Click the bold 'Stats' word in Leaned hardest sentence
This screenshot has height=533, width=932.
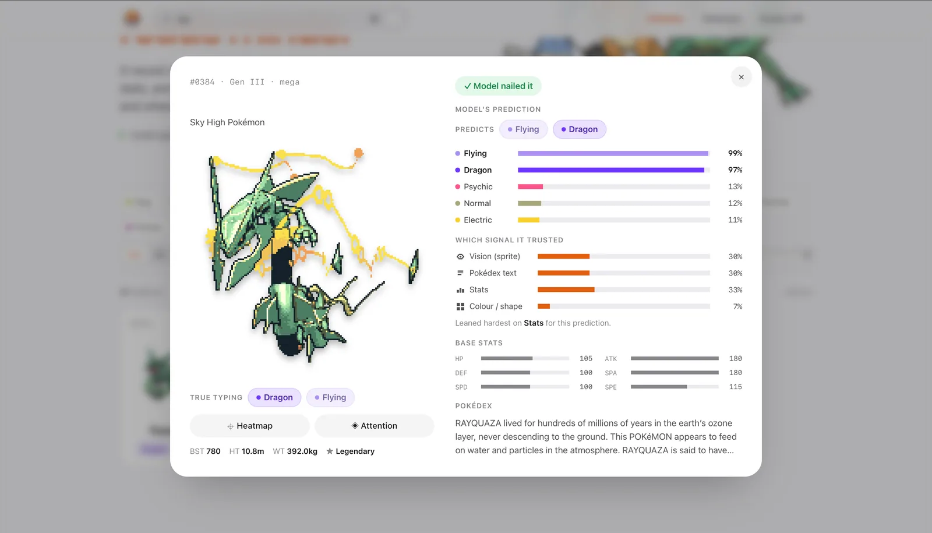click(534, 323)
